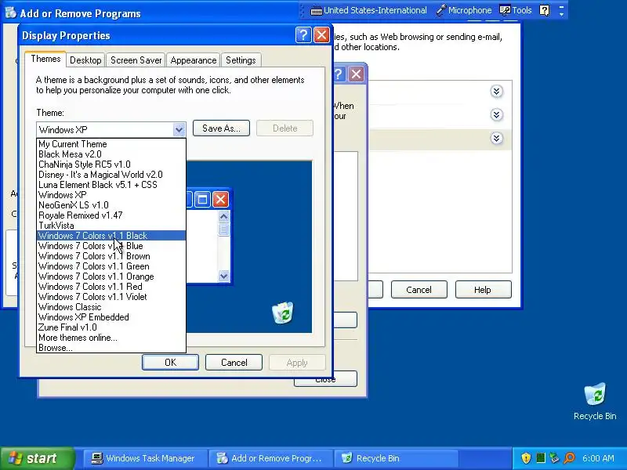Click the Recycle Bin icon in theme preview

point(283,313)
